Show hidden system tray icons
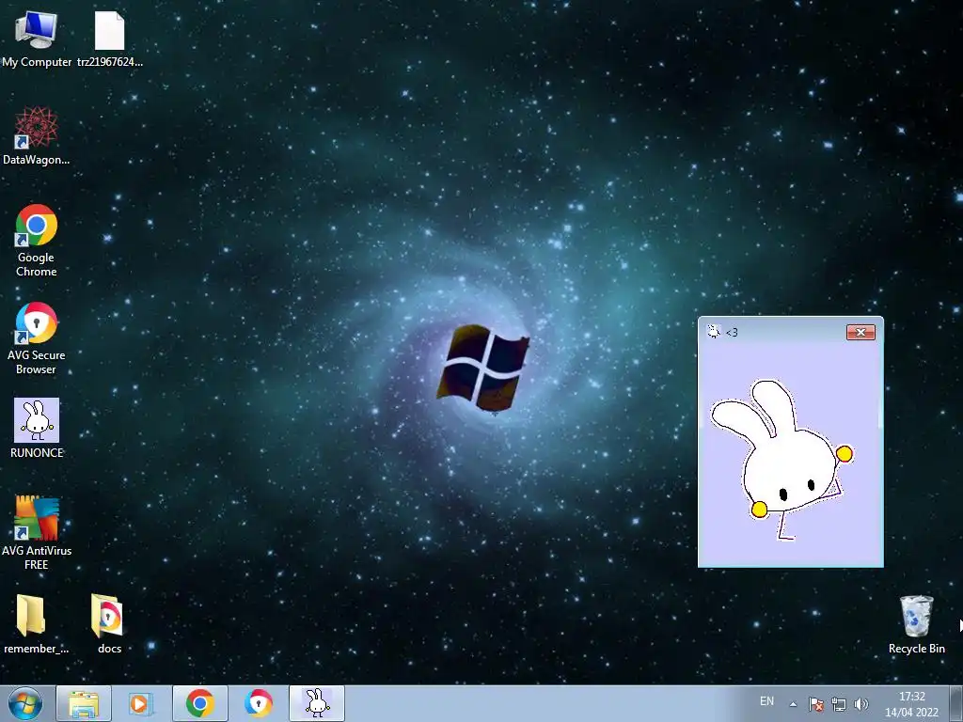The image size is (963, 722). (793, 704)
